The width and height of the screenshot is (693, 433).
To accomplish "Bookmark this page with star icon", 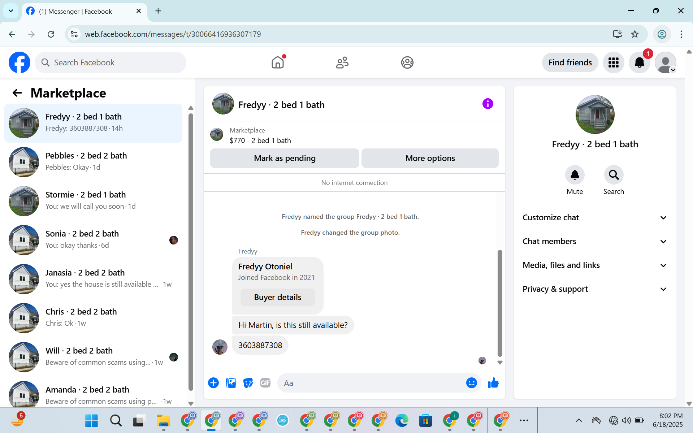I will [634, 34].
